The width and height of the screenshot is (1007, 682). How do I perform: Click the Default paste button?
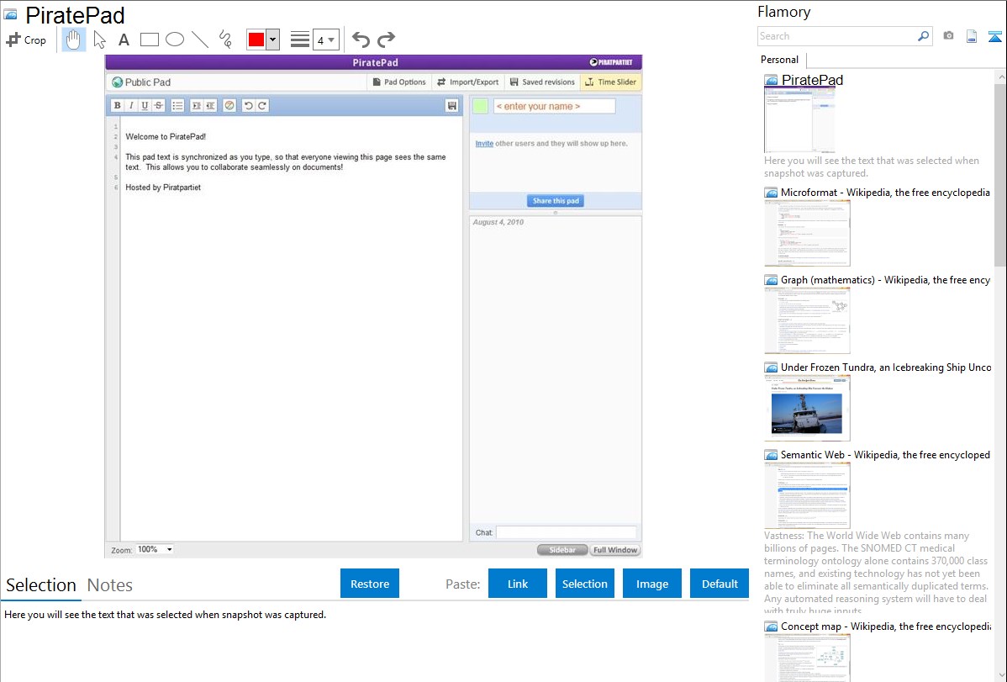point(720,584)
